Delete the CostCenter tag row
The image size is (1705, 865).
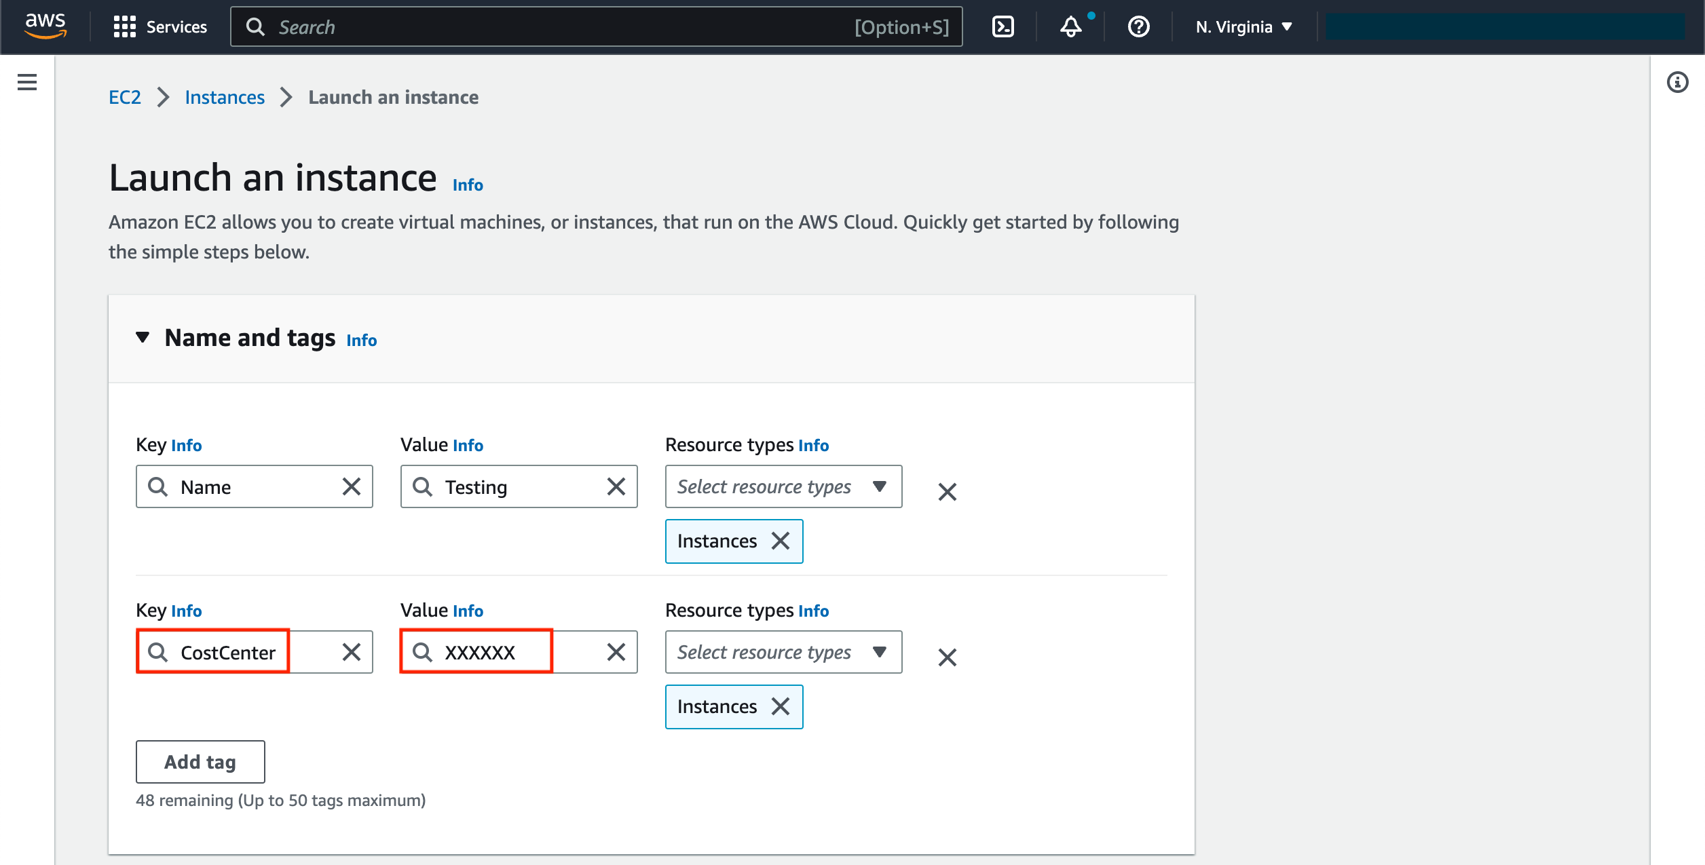[948, 657]
